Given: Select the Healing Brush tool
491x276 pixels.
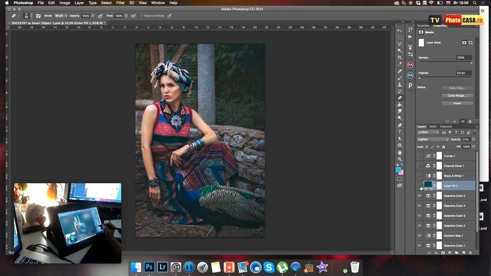Looking at the screenshot, I should [400, 71].
